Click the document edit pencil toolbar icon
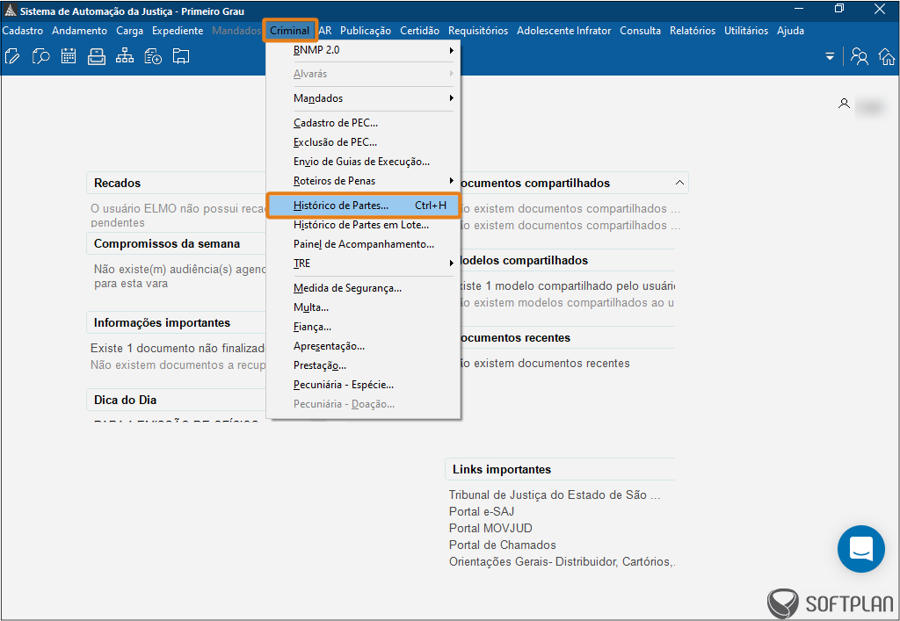 pyautogui.click(x=12, y=56)
